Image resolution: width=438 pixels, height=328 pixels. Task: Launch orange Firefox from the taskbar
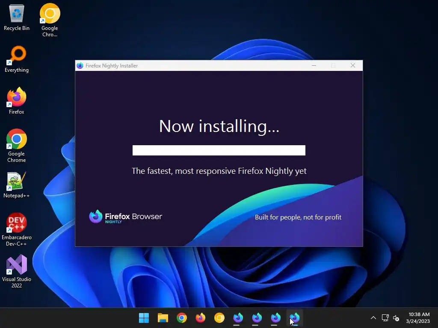tap(201, 318)
